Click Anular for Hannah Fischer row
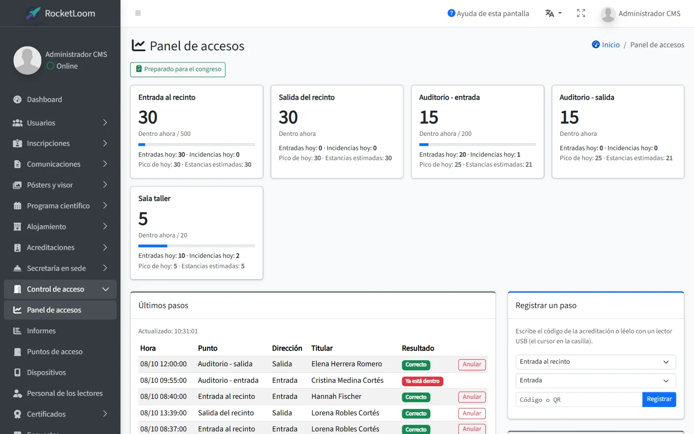The image size is (694, 434). [472, 397]
